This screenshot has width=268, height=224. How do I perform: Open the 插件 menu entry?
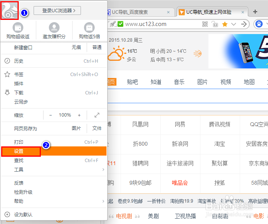(54, 83)
